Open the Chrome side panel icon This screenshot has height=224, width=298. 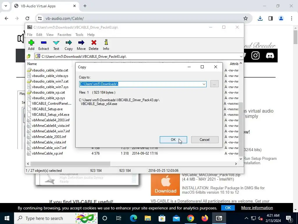click(271, 18)
